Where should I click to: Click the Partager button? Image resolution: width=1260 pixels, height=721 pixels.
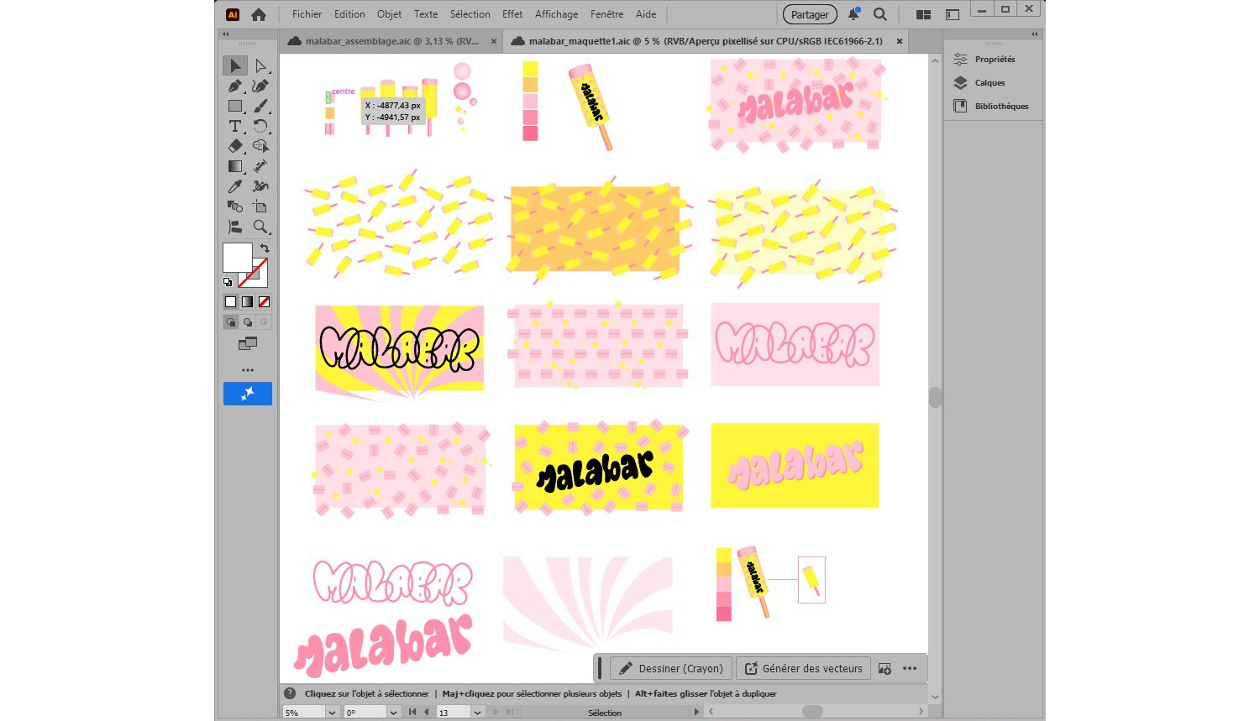pyautogui.click(x=809, y=14)
